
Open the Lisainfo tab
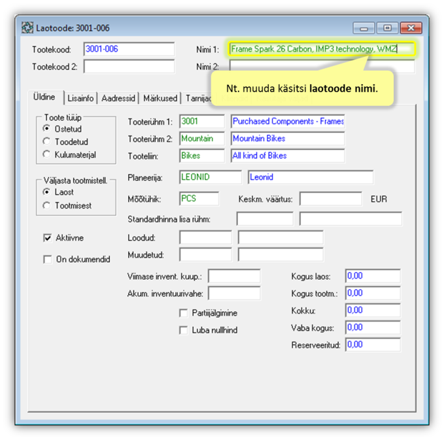tap(80, 98)
